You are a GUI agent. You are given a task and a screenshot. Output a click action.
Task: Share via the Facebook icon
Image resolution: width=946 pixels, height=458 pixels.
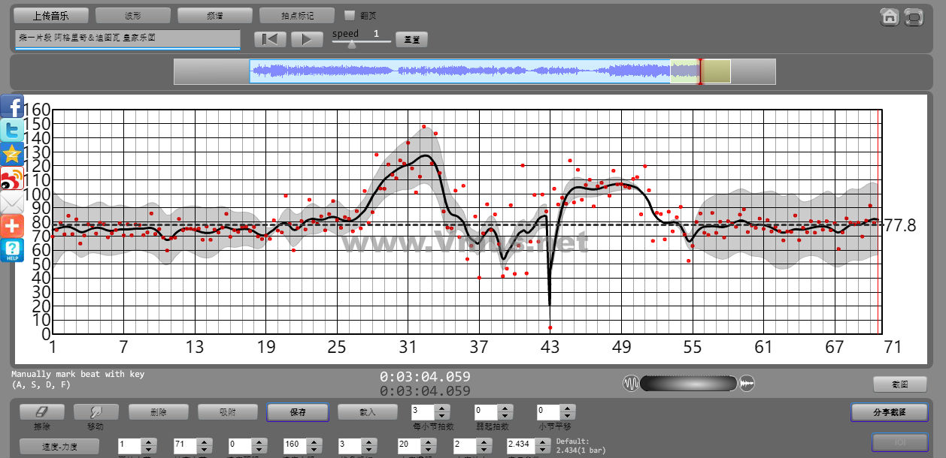pyautogui.click(x=12, y=107)
